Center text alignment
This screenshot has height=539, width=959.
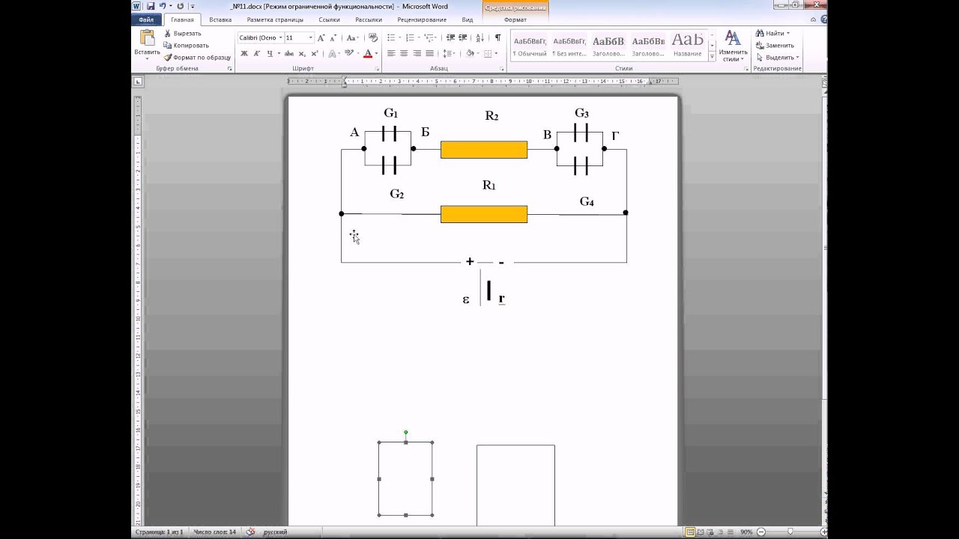[x=404, y=53]
